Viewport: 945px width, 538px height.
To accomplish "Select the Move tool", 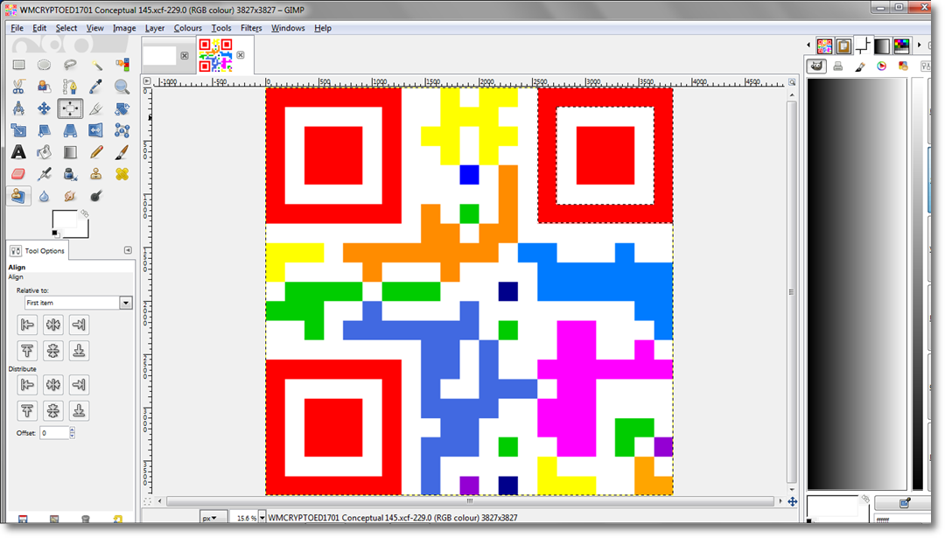I will [x=44, y=108].
